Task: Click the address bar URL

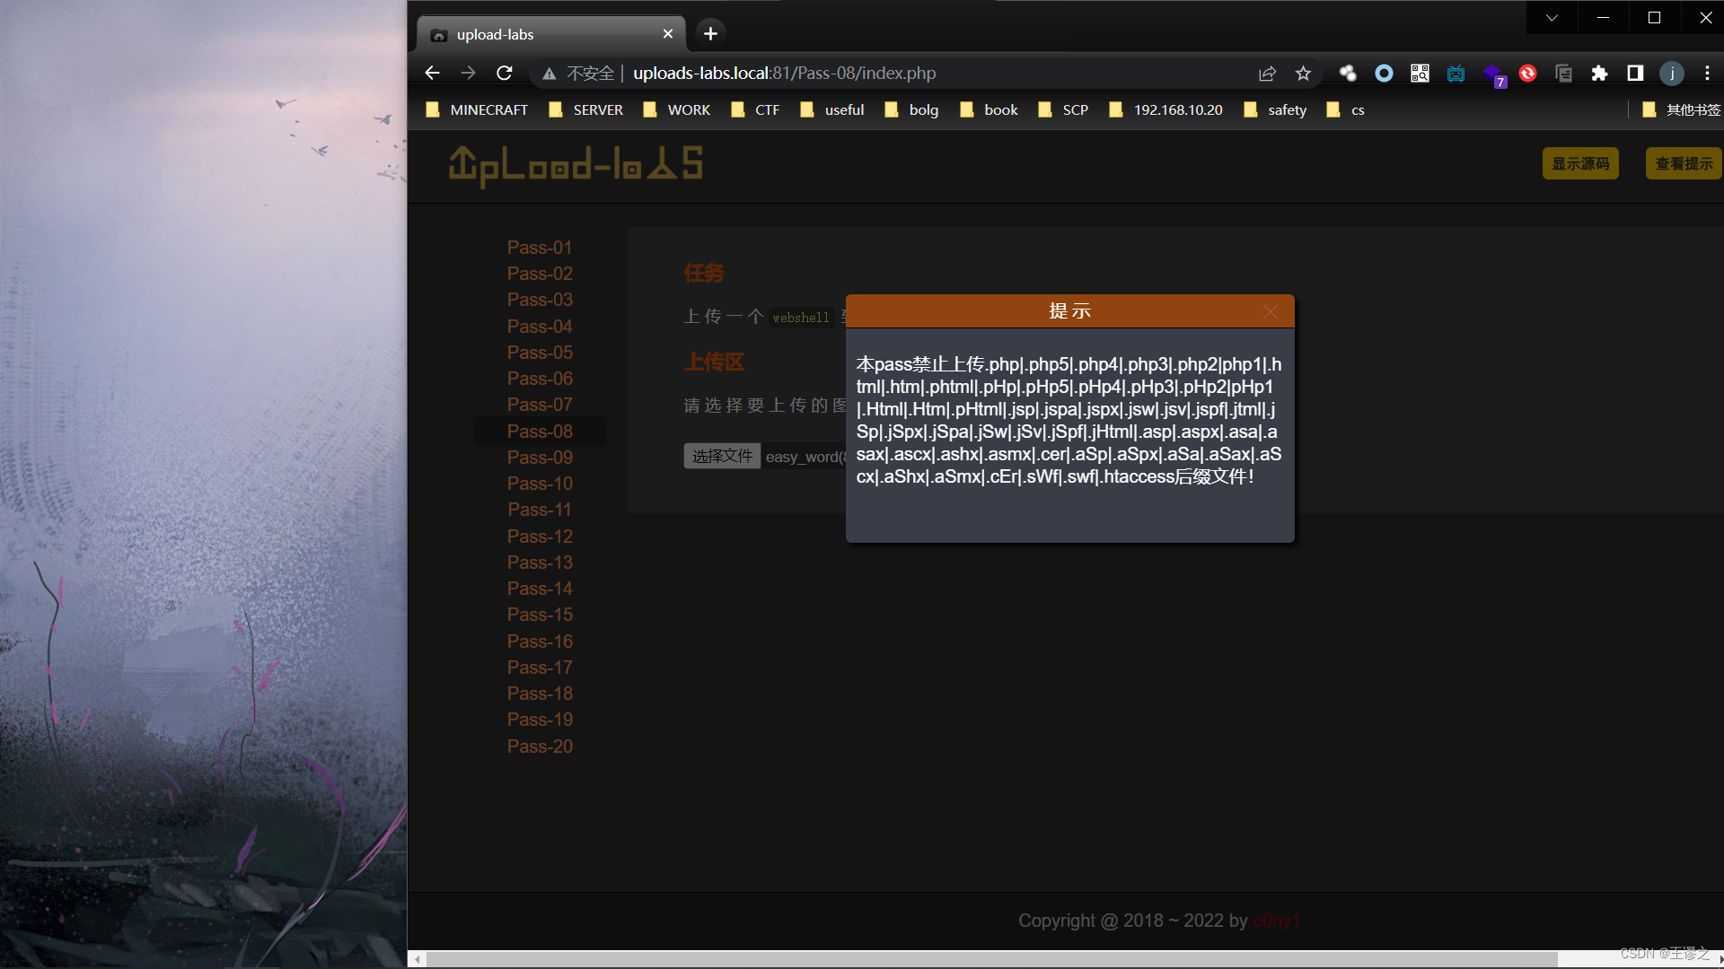Action: click(x=784, y=74)
